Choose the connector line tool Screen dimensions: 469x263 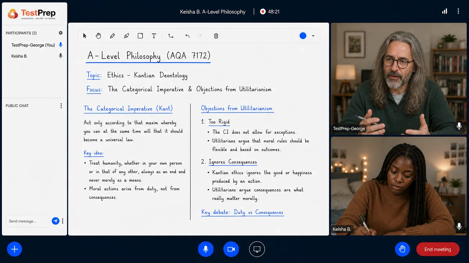[171, 36]
